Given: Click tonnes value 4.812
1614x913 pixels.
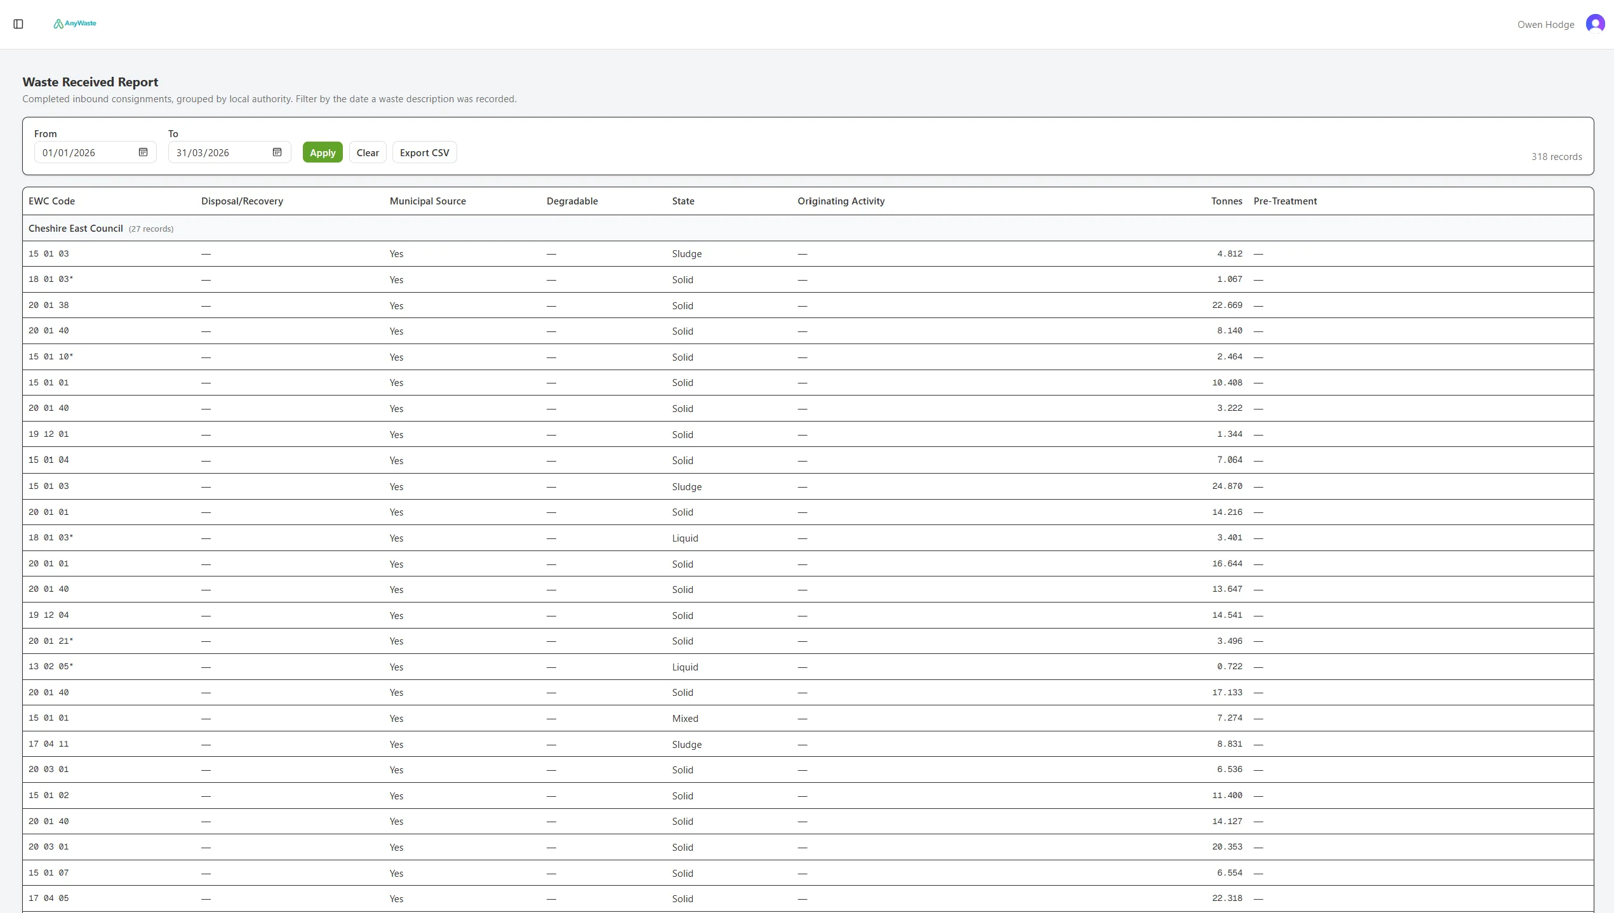Looking at the screenshot, I should click(1229, 254).
